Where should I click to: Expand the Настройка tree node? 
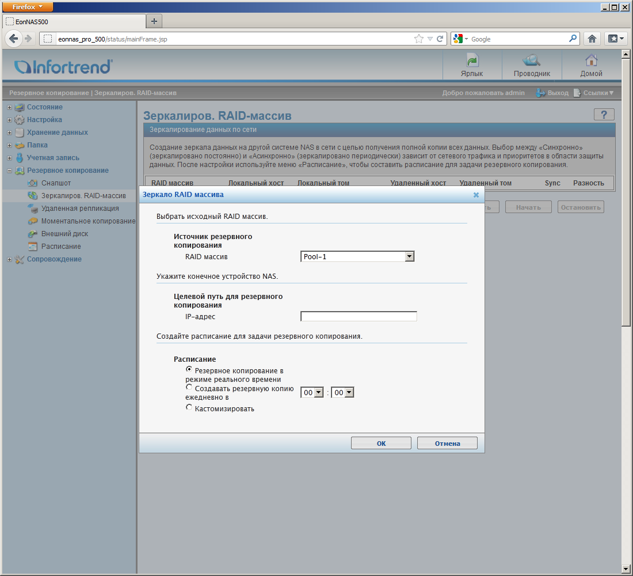click(x=9, y=120)
